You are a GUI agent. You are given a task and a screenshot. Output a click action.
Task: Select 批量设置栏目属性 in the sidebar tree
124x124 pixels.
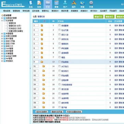click(x=16, y=31)
